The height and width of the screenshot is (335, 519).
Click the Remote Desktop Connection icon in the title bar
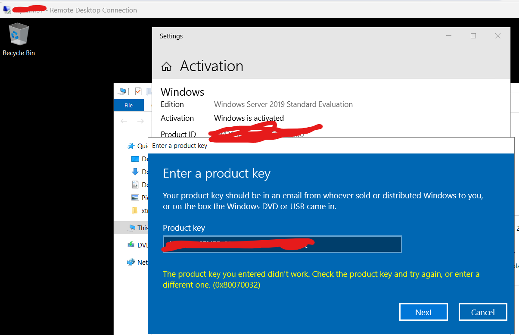point(6,9)
